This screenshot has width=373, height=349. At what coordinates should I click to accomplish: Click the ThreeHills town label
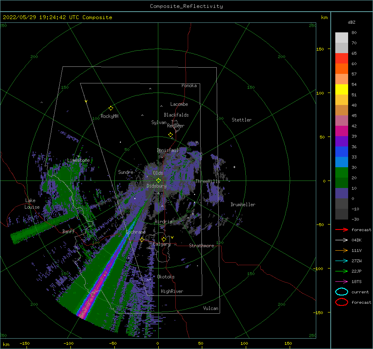[x=208, y=181]
